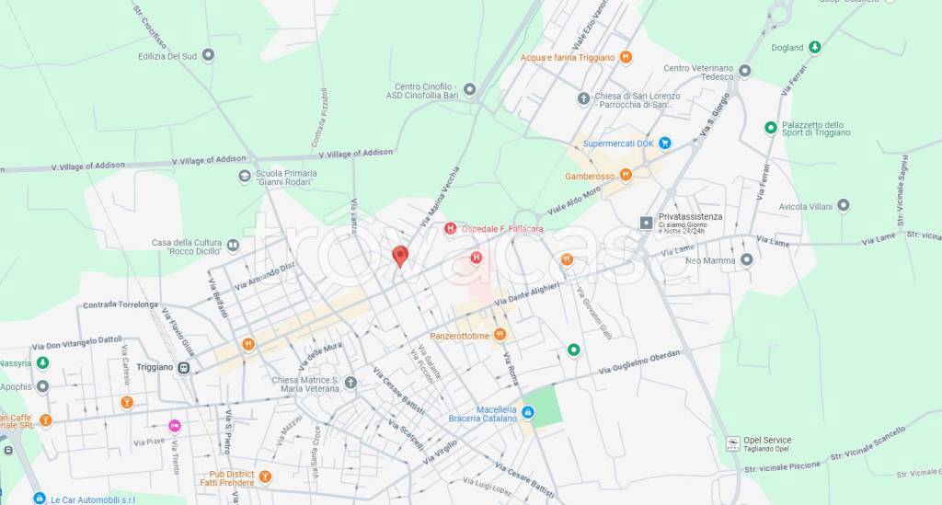Image resolution: width=942 pixels, height=505 pixels.
Task: Click the Via Scarpelli street label
Action: 406,434
